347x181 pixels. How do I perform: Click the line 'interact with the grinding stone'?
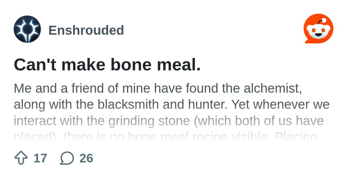[x=169, y=121]
